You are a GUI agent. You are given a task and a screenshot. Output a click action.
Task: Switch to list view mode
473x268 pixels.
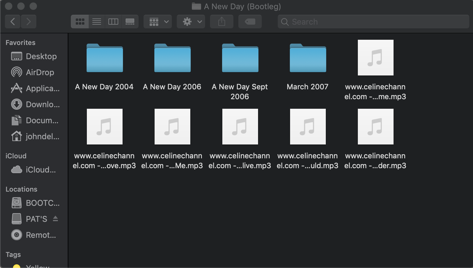(x=97, y=22)
